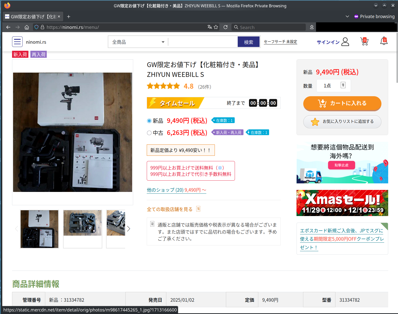Add item with the カートに入れる button
The height and width of the screenshot is (314, 398).
point(342,103)
